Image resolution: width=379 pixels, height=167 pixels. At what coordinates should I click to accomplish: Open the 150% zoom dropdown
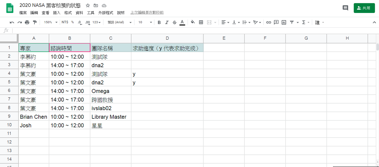click(51, 22)
